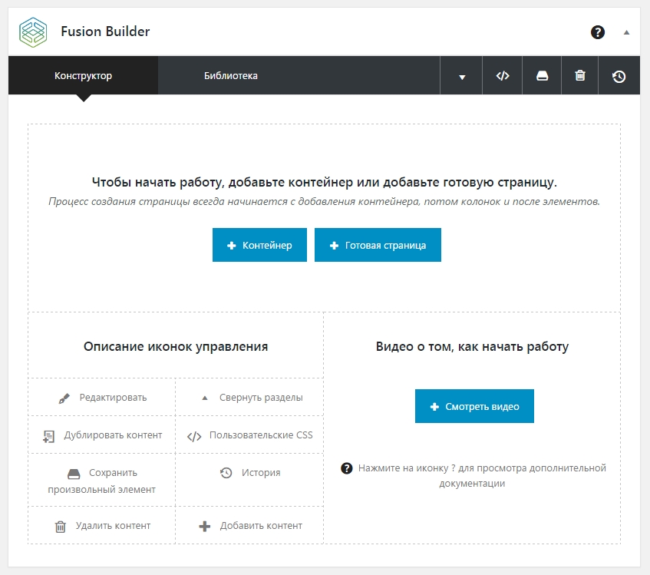Click the save layout toolbar icon
Image resolution: width=650 pixels, height=575 pixels.
point(543,76)
